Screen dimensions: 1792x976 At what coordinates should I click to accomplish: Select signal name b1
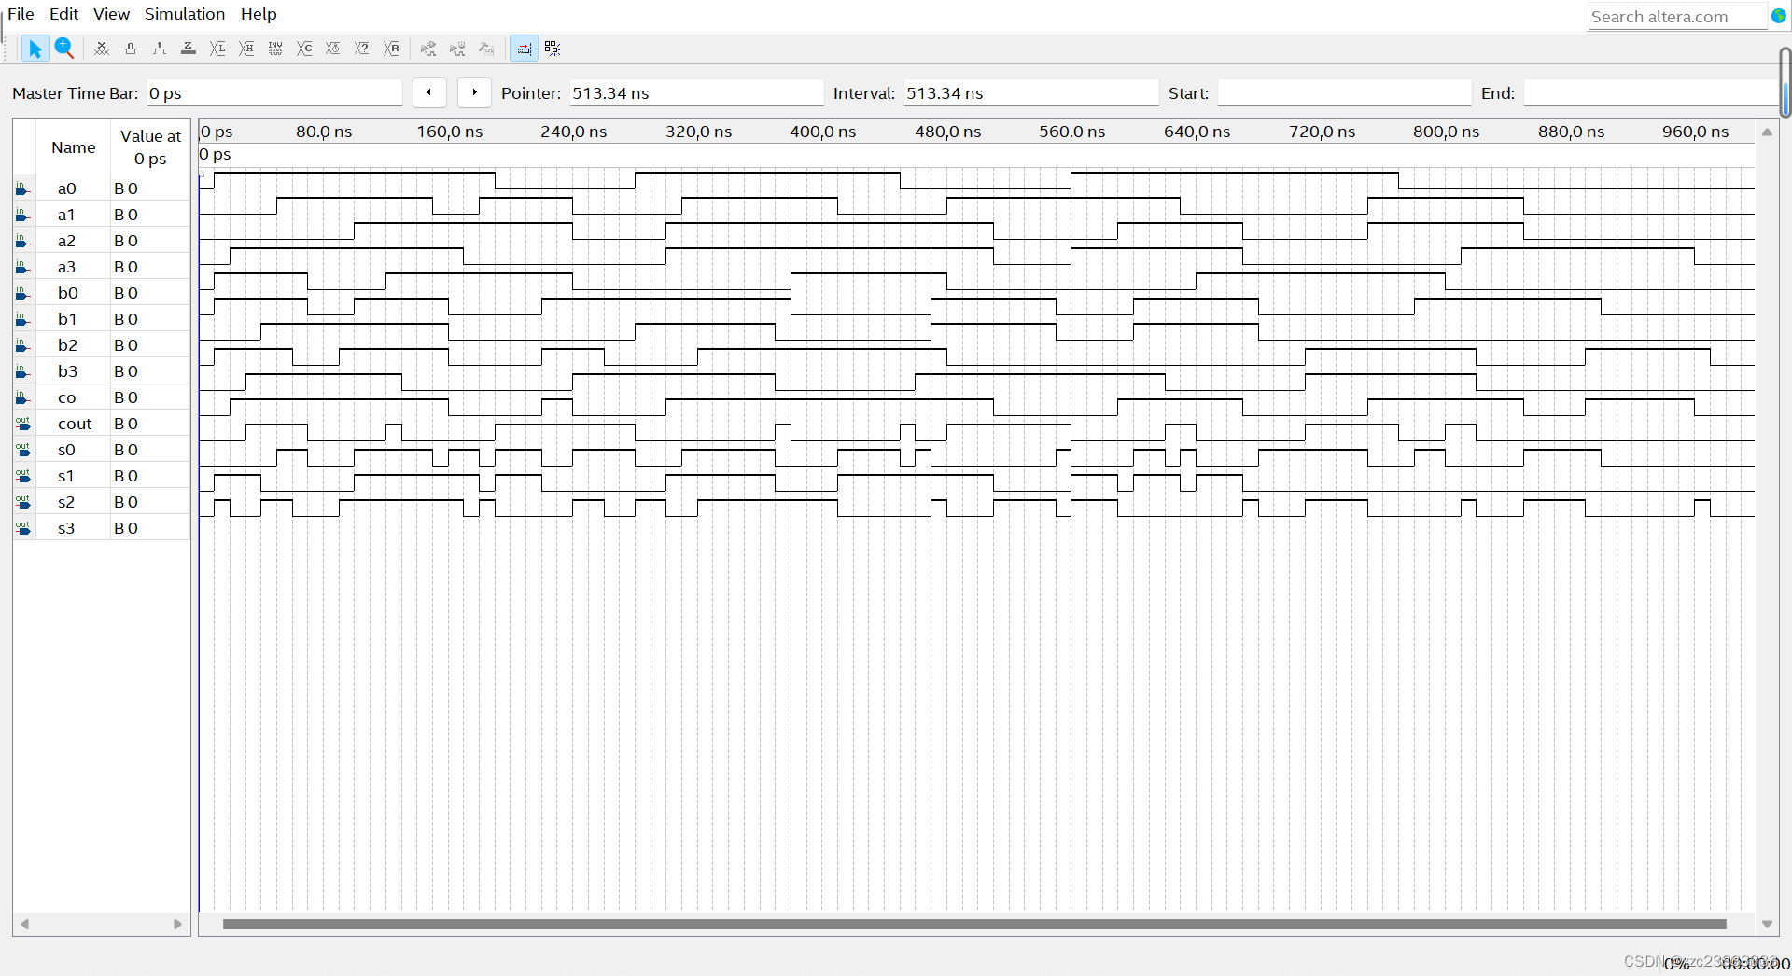click(x=67, y=319)
